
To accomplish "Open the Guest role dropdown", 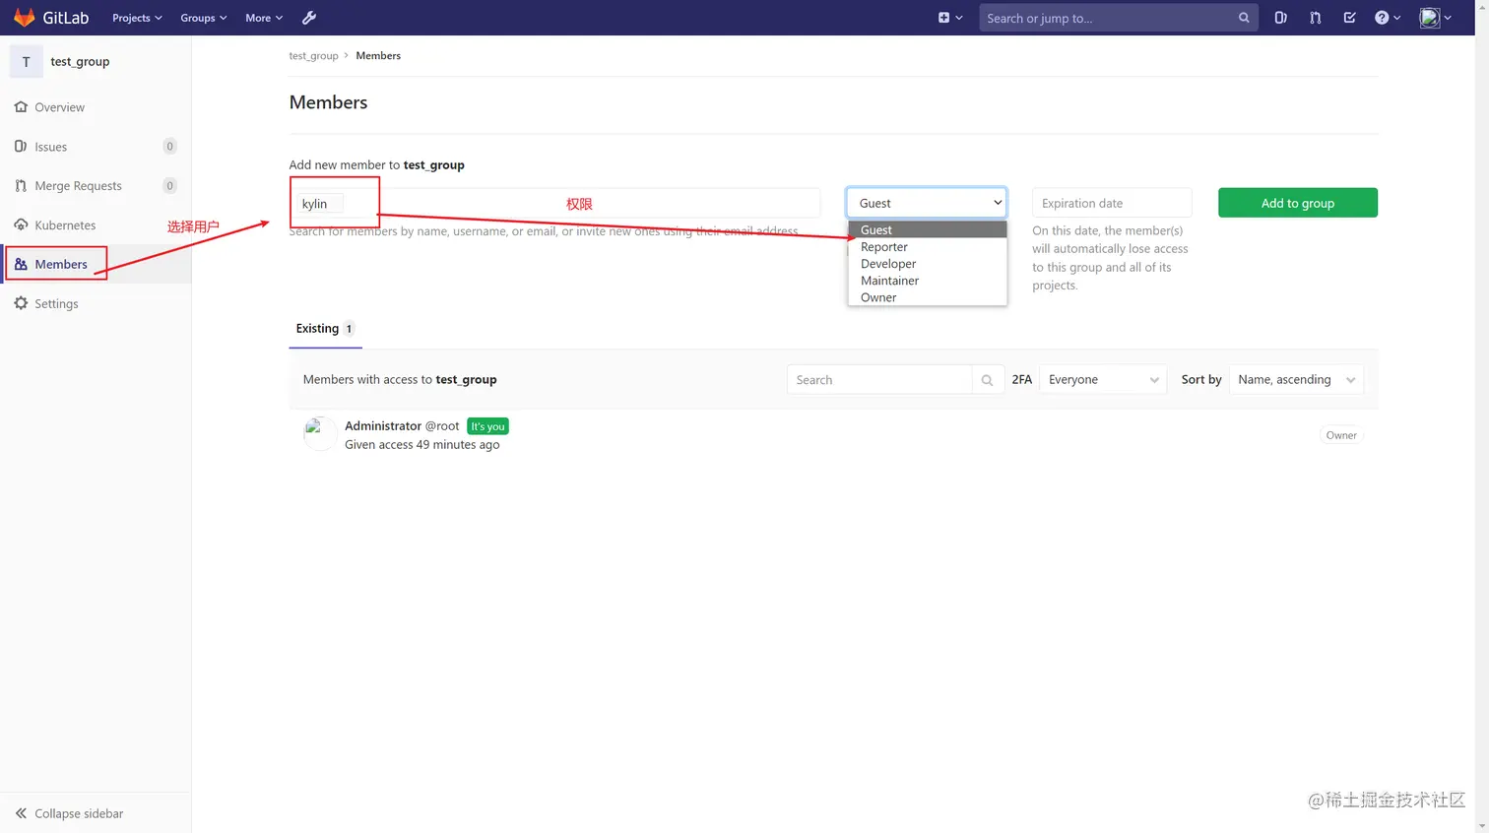I will coord(927,203).
